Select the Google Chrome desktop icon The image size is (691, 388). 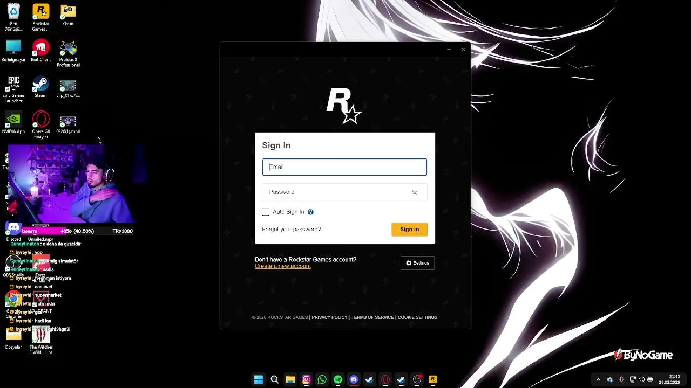point(13,304)
